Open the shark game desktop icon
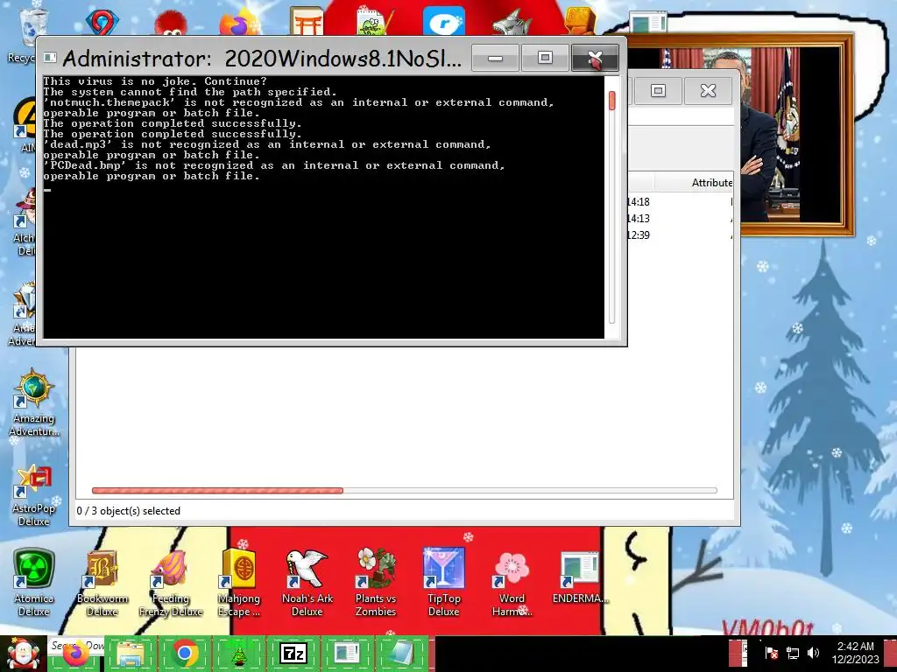897x672 pixels. click(x=512, y=21)
